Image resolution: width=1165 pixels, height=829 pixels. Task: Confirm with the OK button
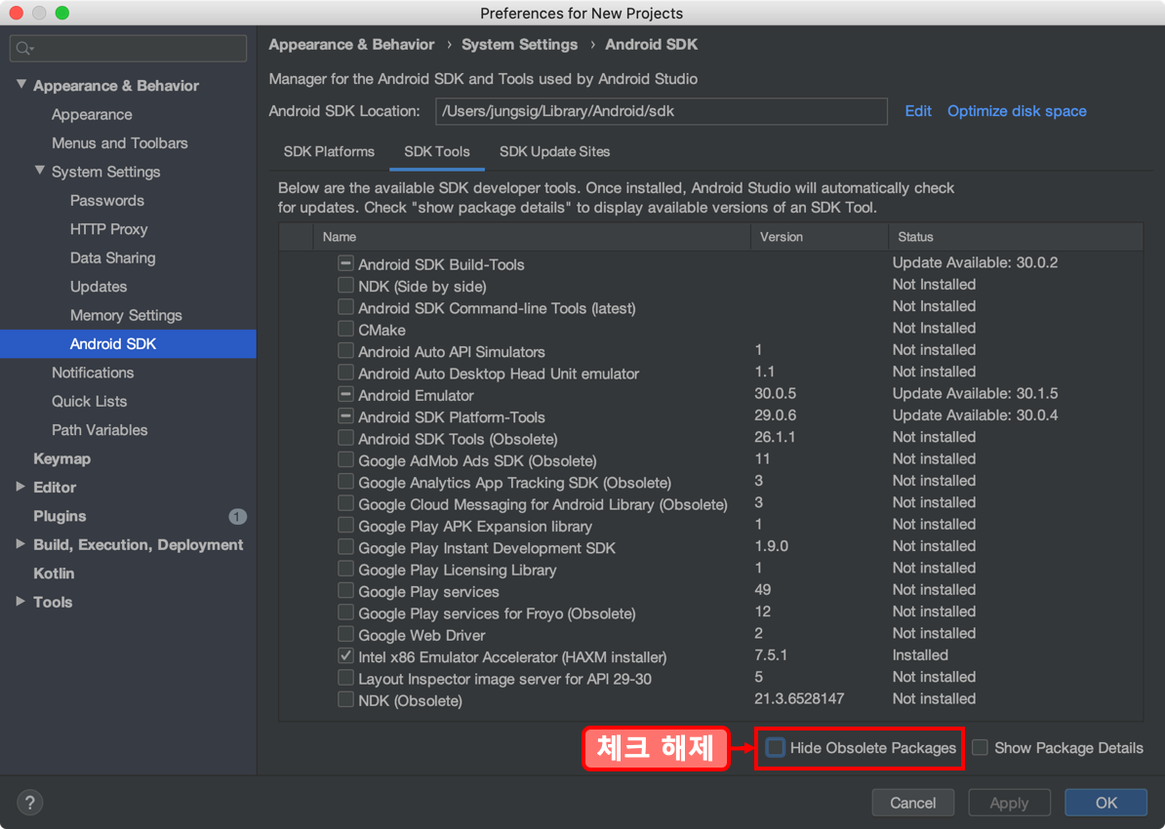point(1106,803)
